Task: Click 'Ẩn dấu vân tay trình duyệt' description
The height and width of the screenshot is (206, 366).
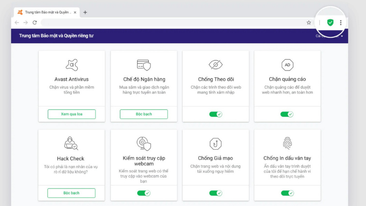Action: 287,171
